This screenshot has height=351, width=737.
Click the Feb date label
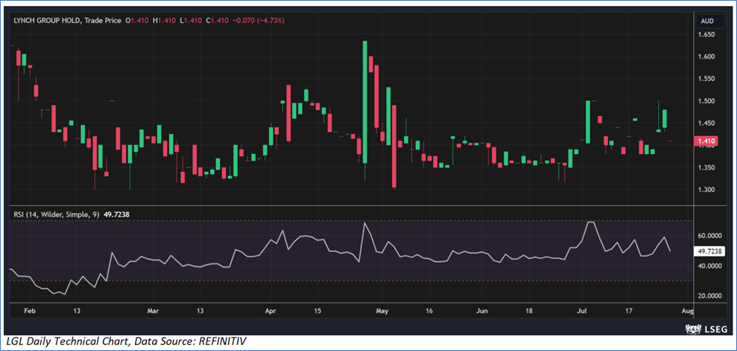pyautogui.click(x=30, y=311)
